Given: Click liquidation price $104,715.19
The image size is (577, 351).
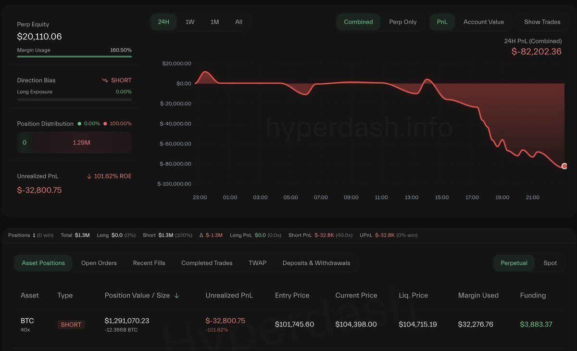Looking at the screenshot, I should click(x=418, y=325).
